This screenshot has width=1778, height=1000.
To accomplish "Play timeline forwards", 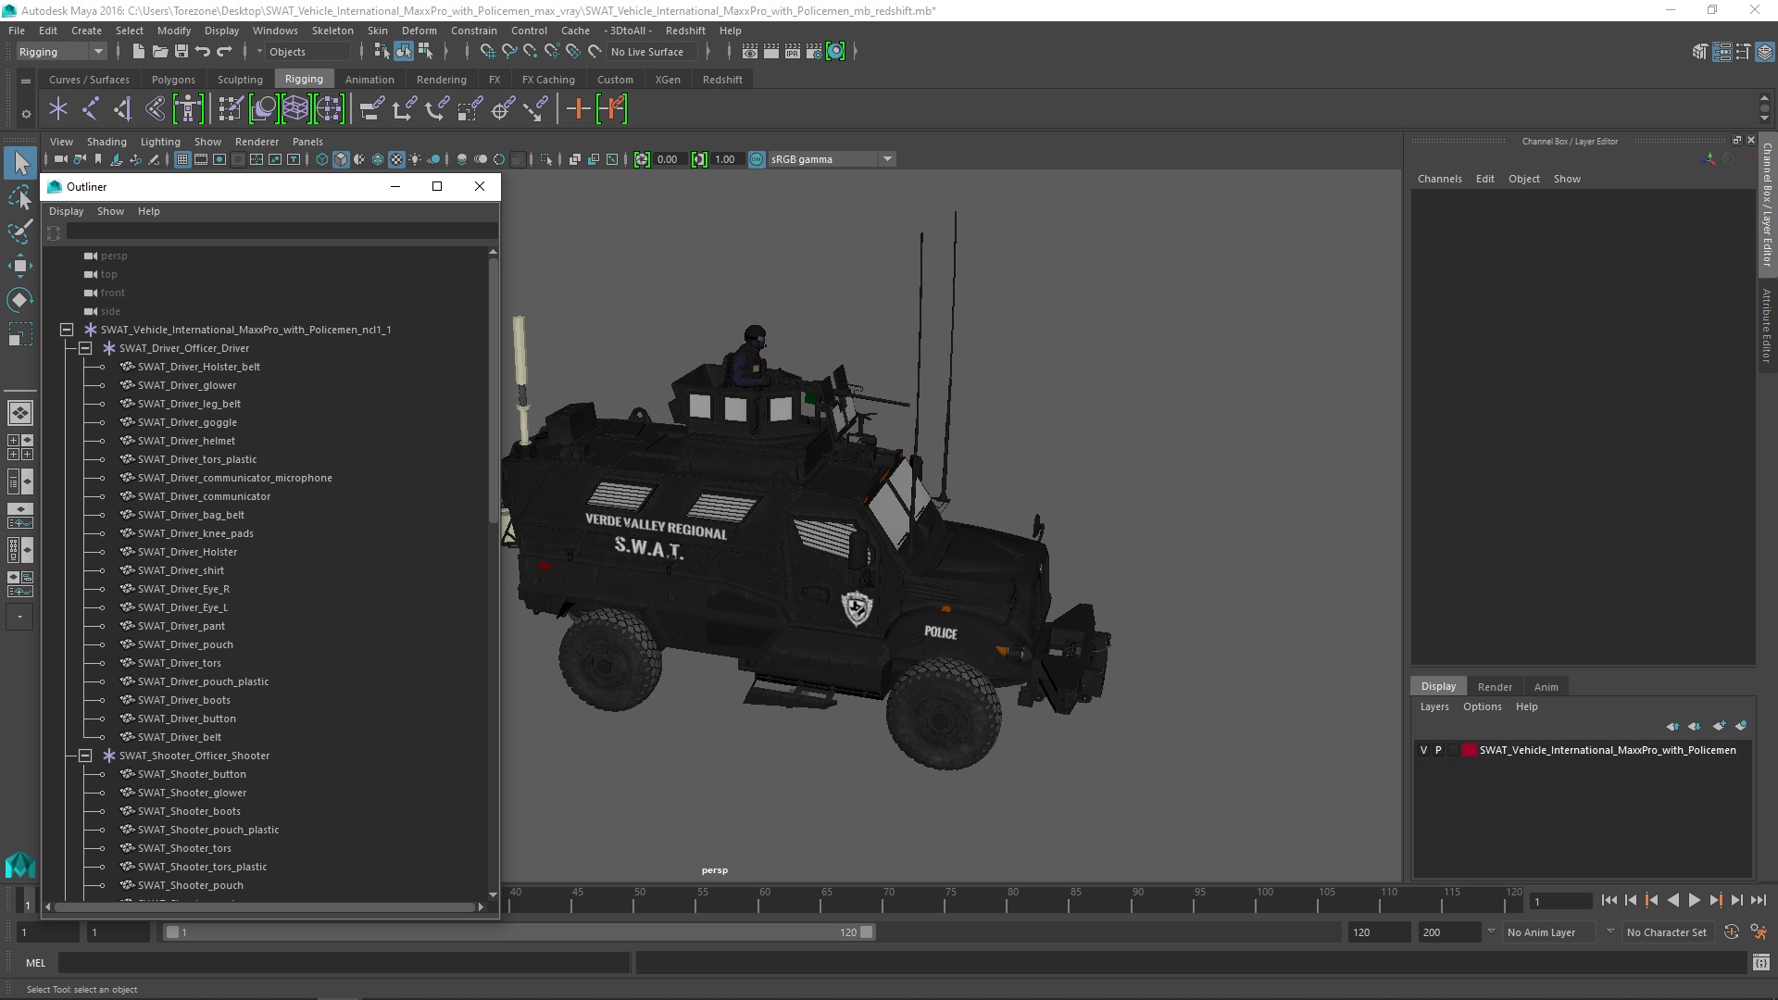I will 1695,900.
